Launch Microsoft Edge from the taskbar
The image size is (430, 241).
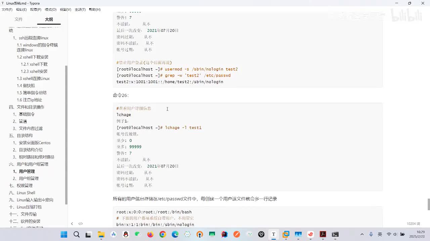(175, 234)
